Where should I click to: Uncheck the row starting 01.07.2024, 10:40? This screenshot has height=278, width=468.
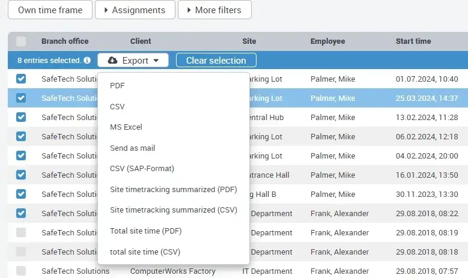click(21, 79)
